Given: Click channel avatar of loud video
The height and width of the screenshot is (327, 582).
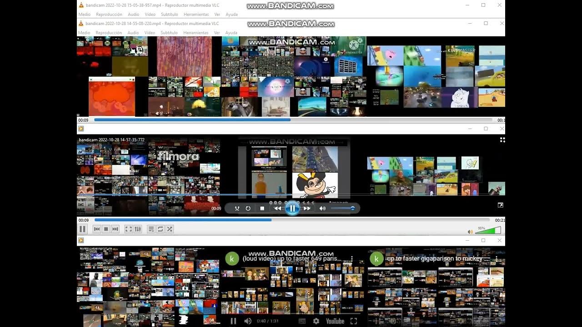Looking at the screenshot, I should (232, 259).
